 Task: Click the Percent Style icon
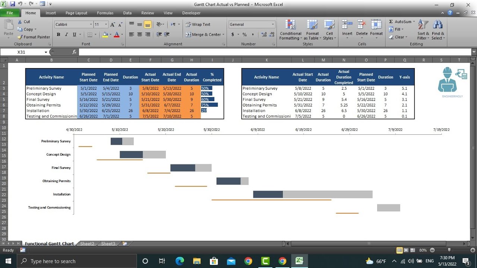244,35
